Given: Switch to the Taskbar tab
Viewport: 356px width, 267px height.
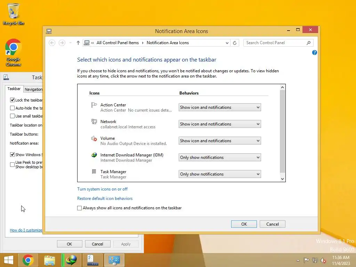Looking at the screenshot, I should pyautogui.click(x=14, y=89).
